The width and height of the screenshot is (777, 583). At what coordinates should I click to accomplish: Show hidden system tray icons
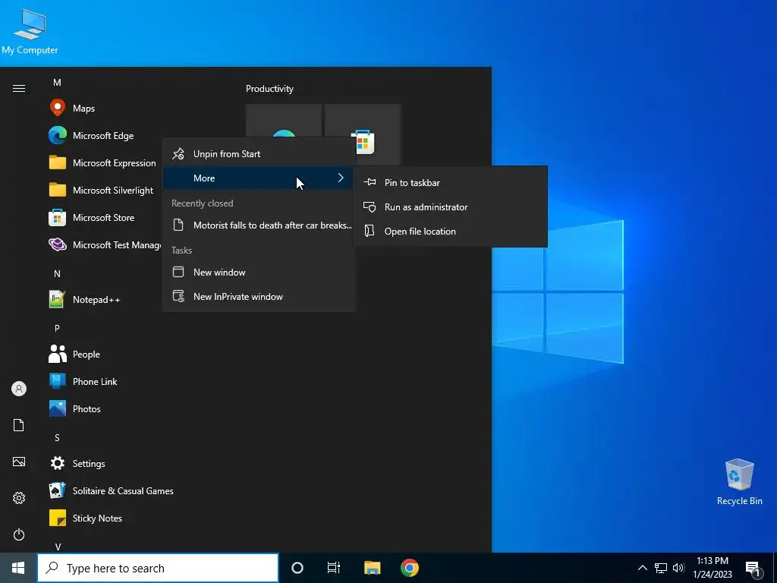point(642,568)
